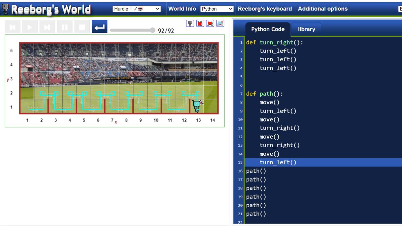Click turn_left() on line 2
The width and height of the screenshot is (402, 226).
point(278,51)
